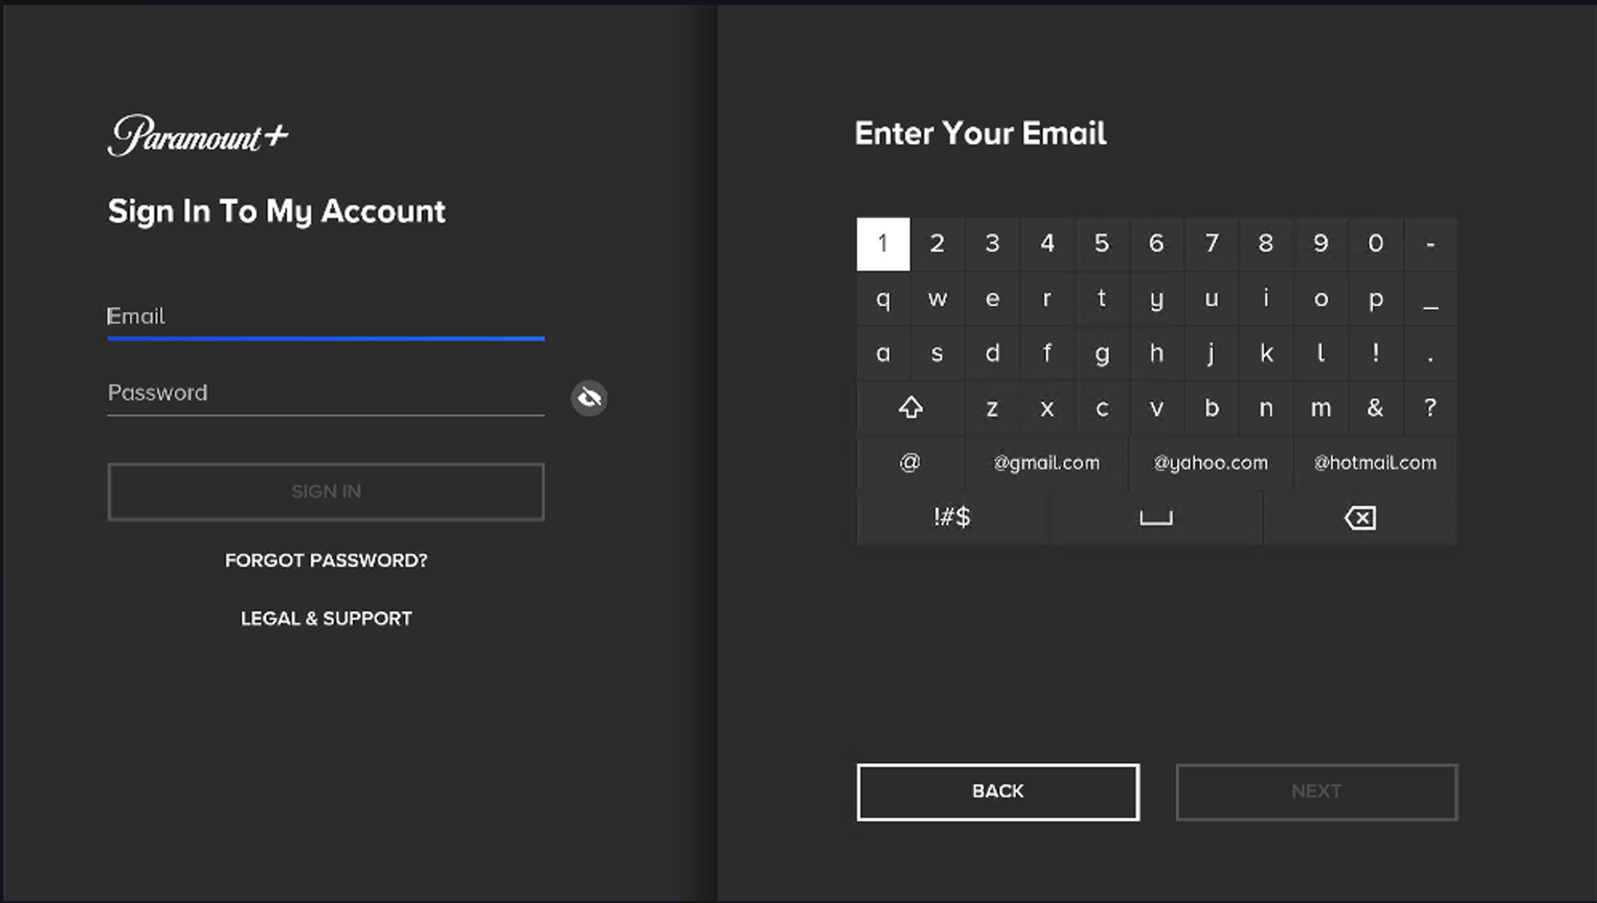This screenshot has height=903, width=1597.
Task: Click the SIGN IN button
Action: [x=326, y=492]
